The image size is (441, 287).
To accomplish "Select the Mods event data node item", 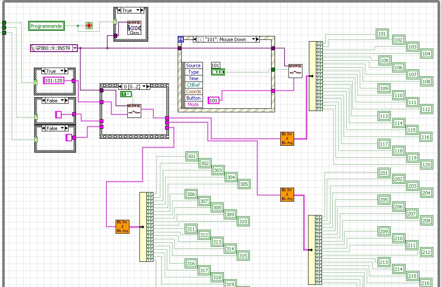I will pyautogui.click(x=193, y=104).
